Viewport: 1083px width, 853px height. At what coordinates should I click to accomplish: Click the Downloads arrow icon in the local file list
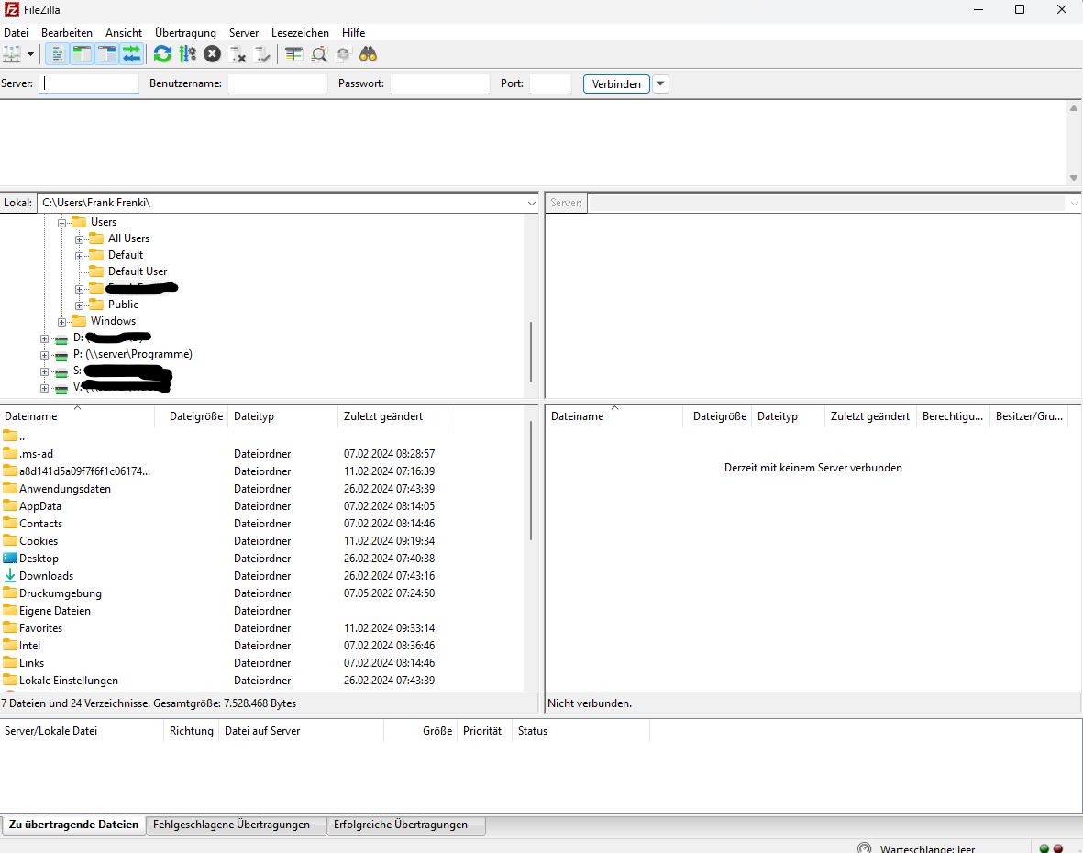pyautogui.click(x=10, y=575)
